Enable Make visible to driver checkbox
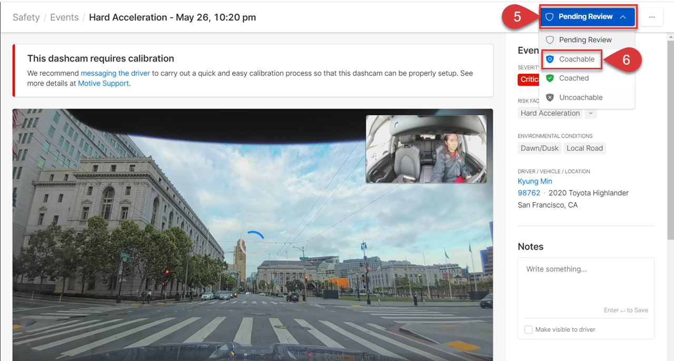The width and height of the screenshot is (674, 361). click(x=528, y=329)
